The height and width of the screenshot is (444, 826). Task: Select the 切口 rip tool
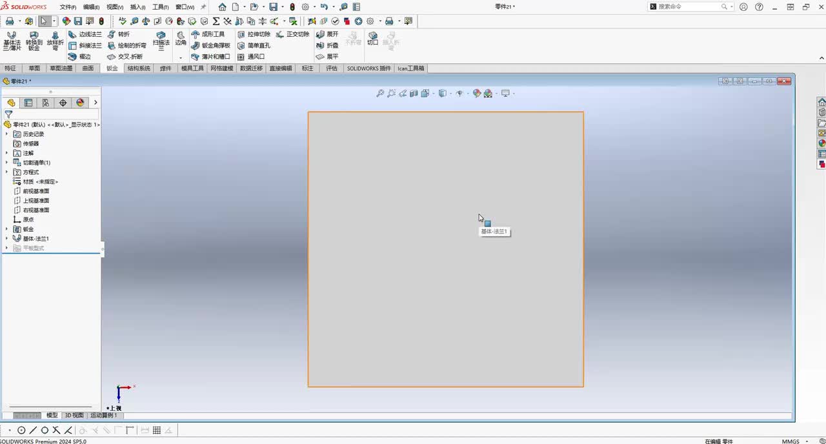point(372,39)
